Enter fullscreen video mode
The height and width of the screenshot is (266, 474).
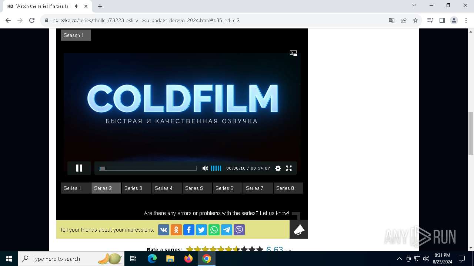[289, 168]
